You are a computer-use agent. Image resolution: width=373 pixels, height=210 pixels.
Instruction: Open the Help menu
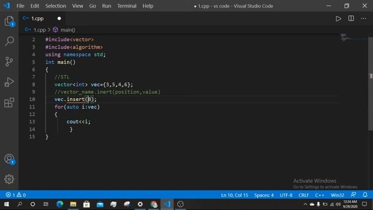coord(147,6)
